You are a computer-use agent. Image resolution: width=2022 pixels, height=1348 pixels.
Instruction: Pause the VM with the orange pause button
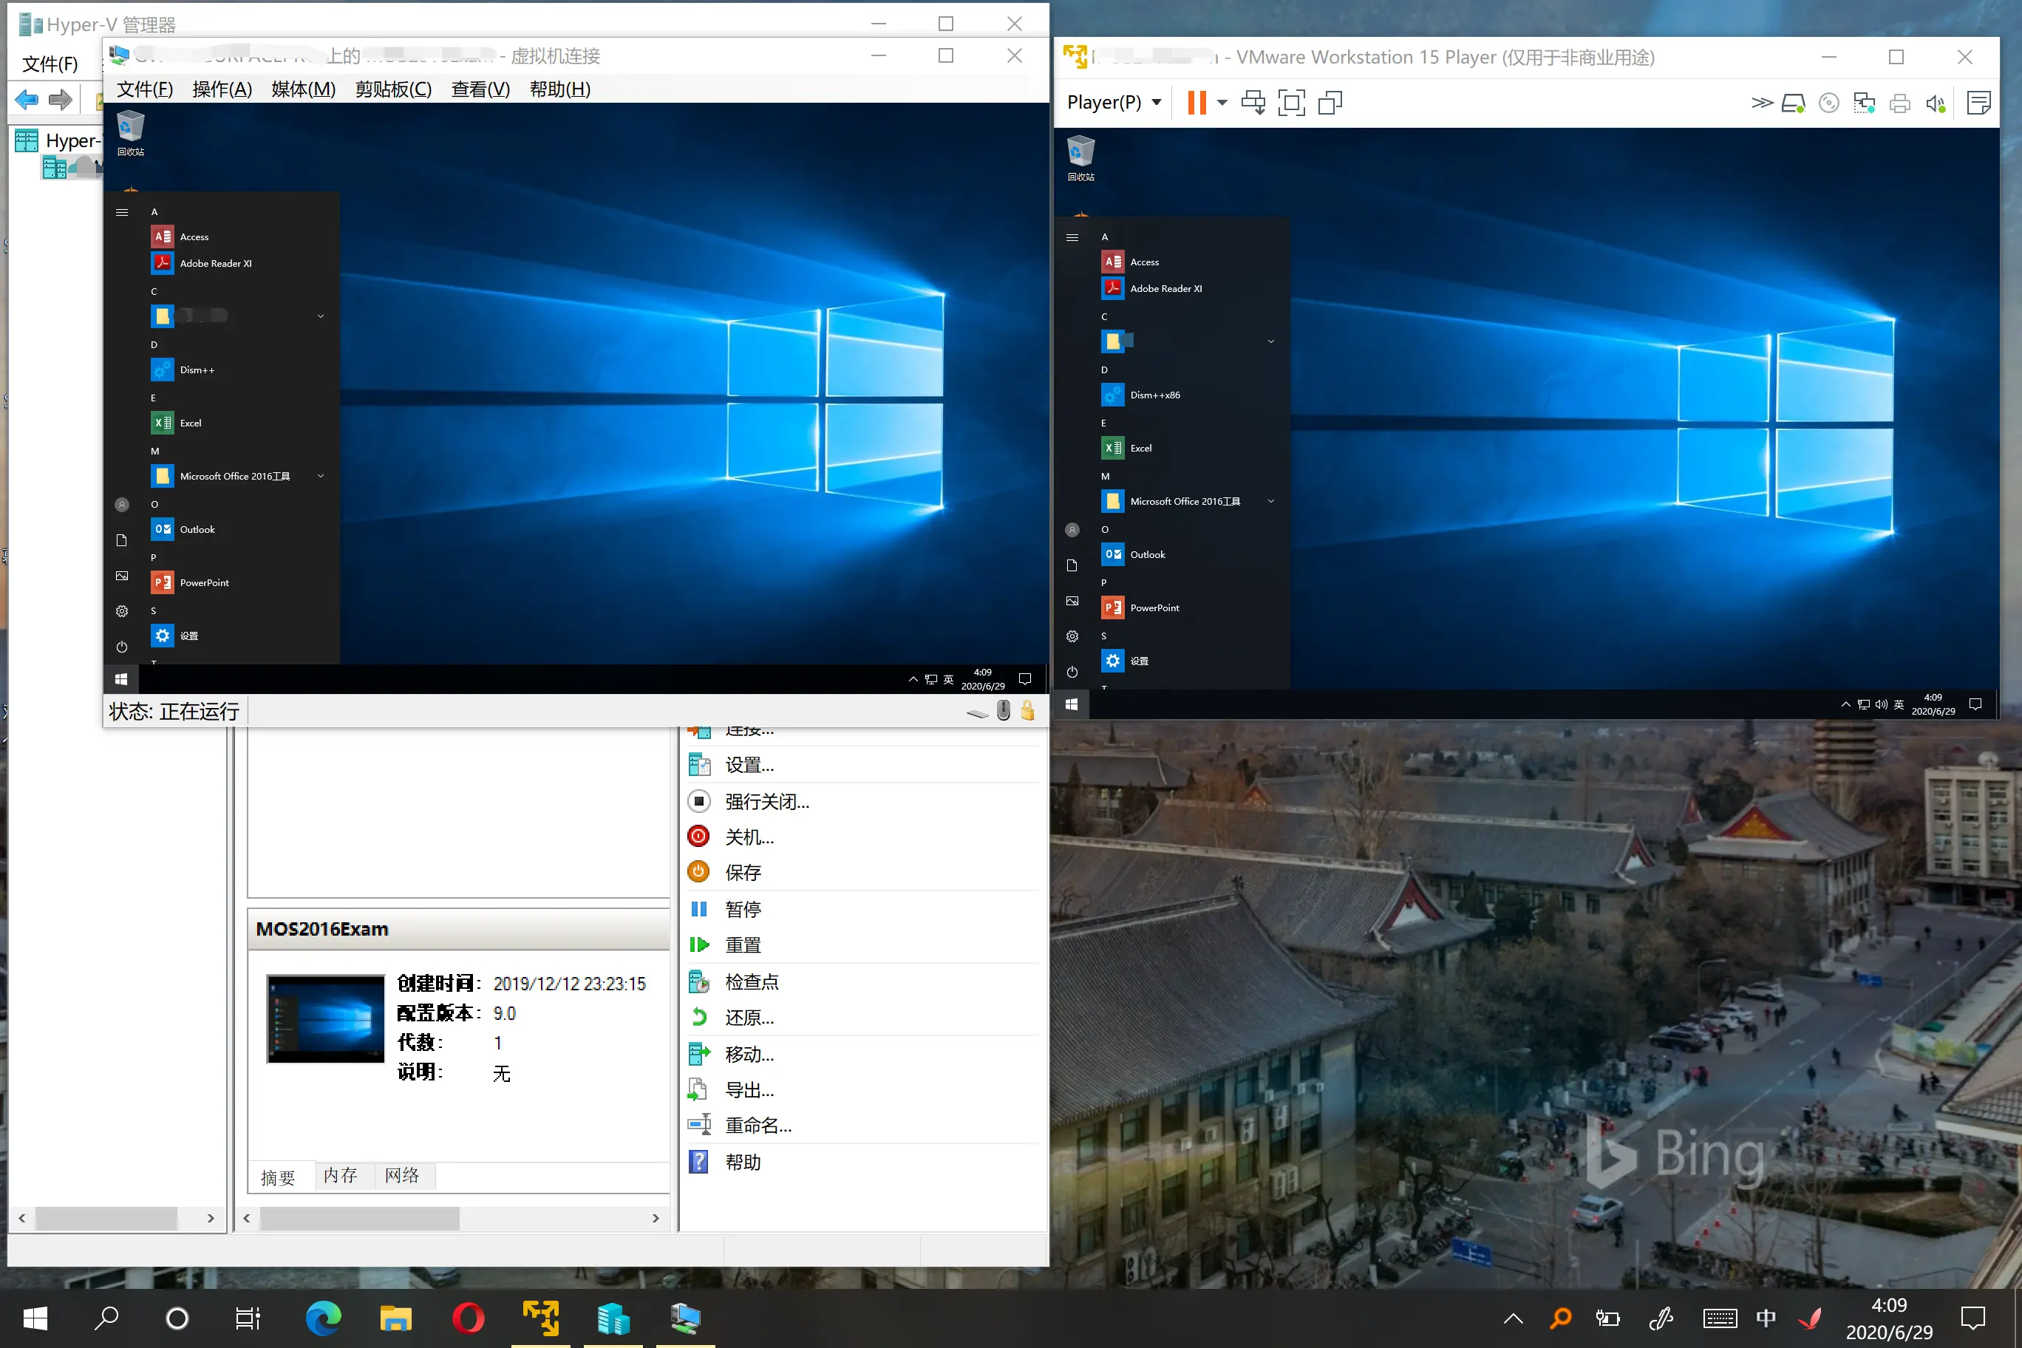[1197, 102]
